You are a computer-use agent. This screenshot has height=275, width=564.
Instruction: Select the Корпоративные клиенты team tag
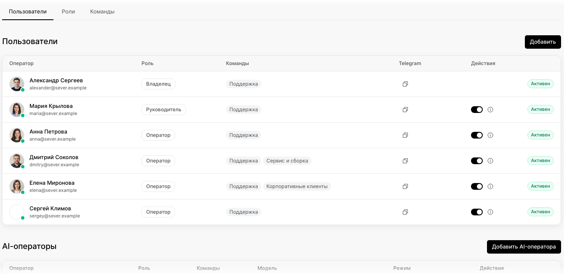coord(297,186)
